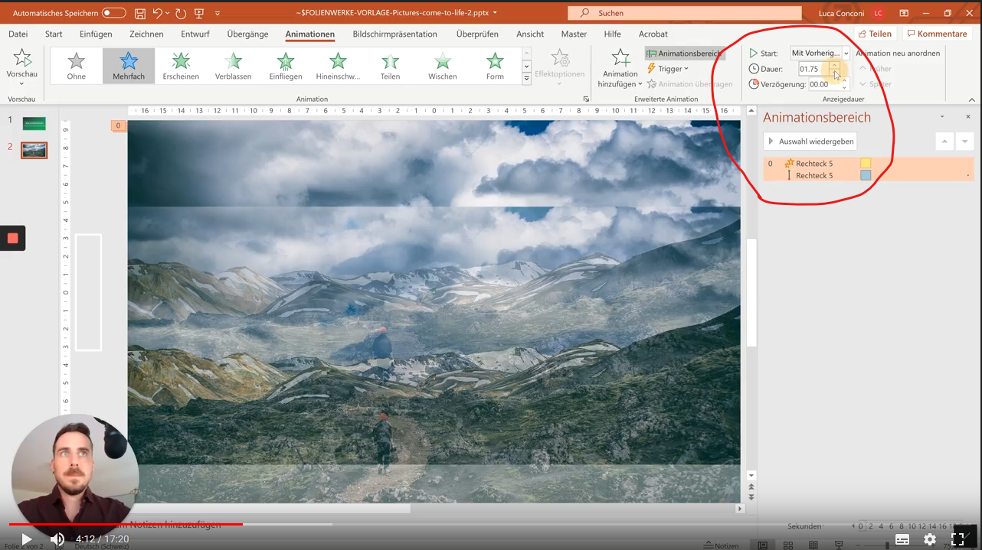Open the Effektoptionen dropdown

(559, 66)
